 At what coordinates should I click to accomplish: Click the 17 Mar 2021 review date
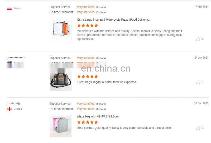pyautogui.click(x=201, y=7)
